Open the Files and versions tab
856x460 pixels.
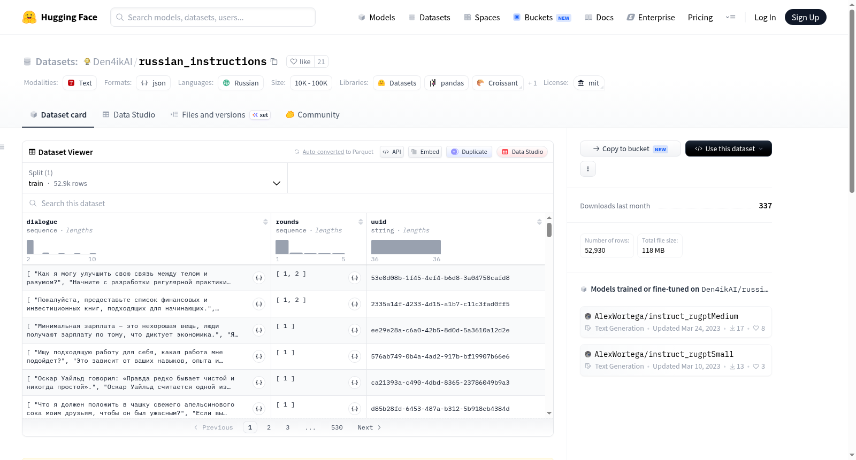tap(220, 114)
